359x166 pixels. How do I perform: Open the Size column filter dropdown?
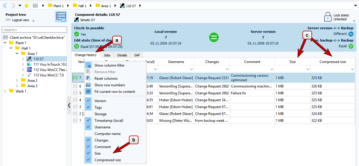[308, 69]
